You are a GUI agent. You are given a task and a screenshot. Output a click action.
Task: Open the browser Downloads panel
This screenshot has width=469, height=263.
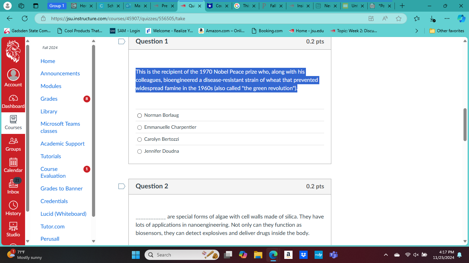point(432,18)
